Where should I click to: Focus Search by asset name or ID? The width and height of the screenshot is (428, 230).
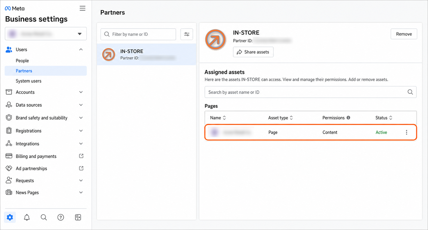click(x=310, y=92)
